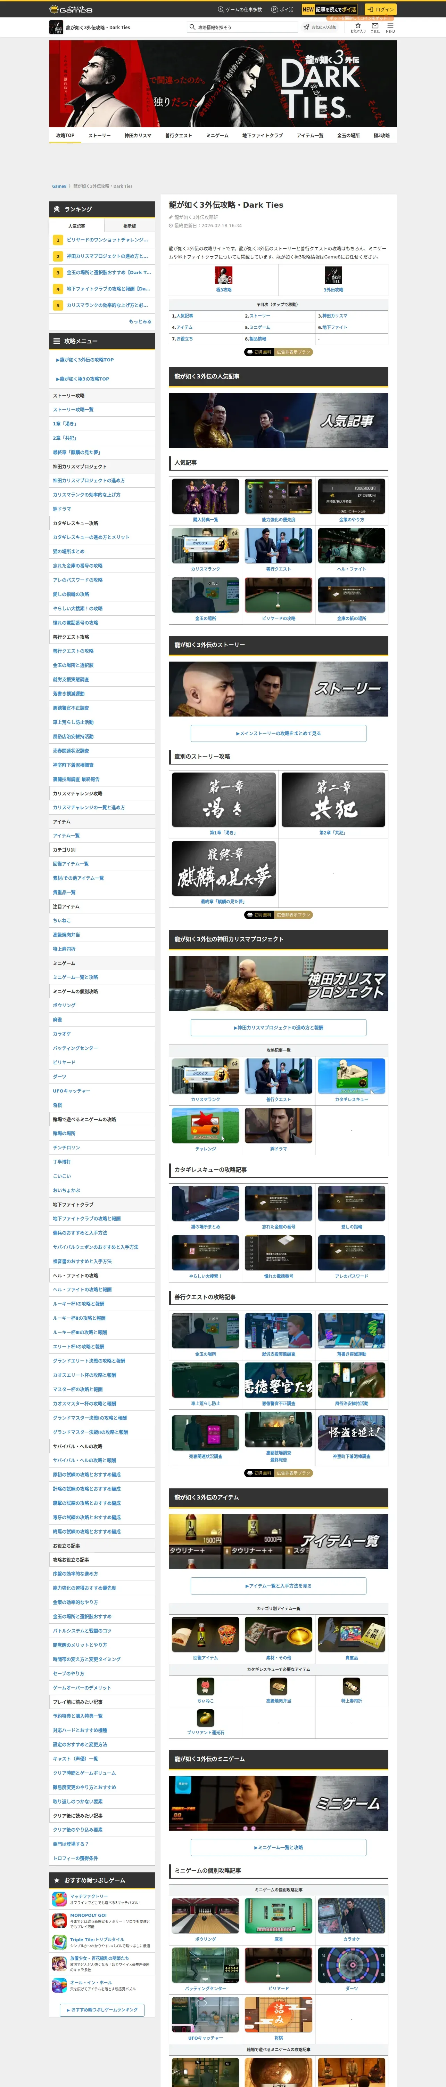Open sidebar link ボウリング

[x=64, y=1006]
